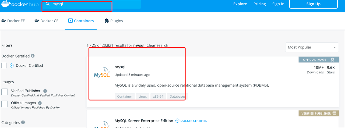
Task: Open MySQL Server Enterprise Edition result
Action: 144,121
